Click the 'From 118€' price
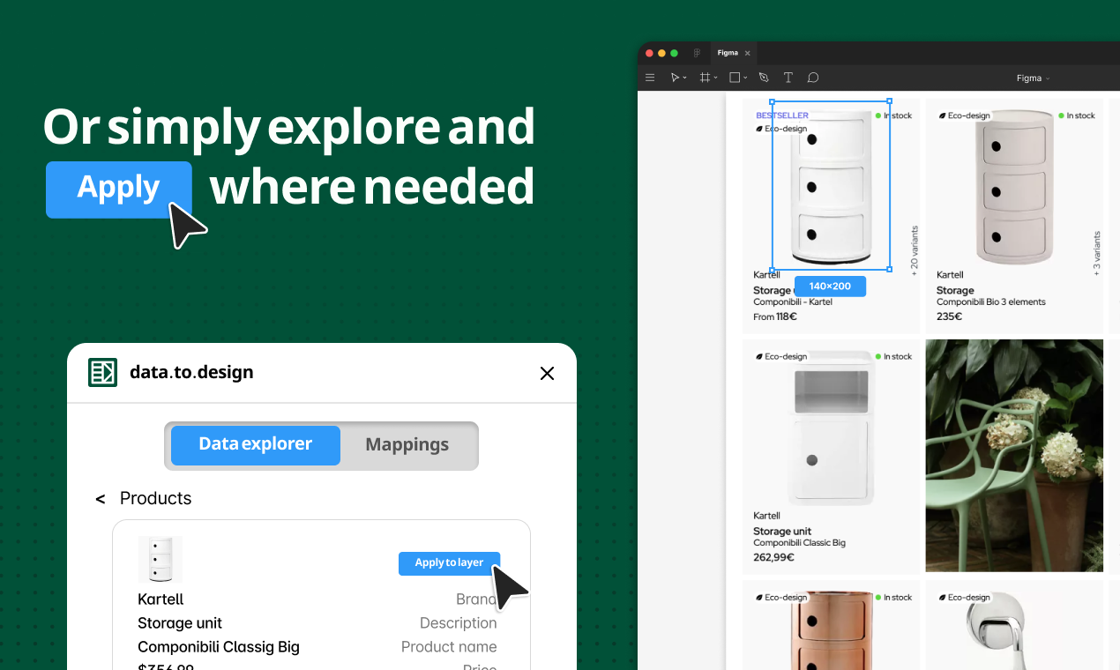 tap(775, 316)
